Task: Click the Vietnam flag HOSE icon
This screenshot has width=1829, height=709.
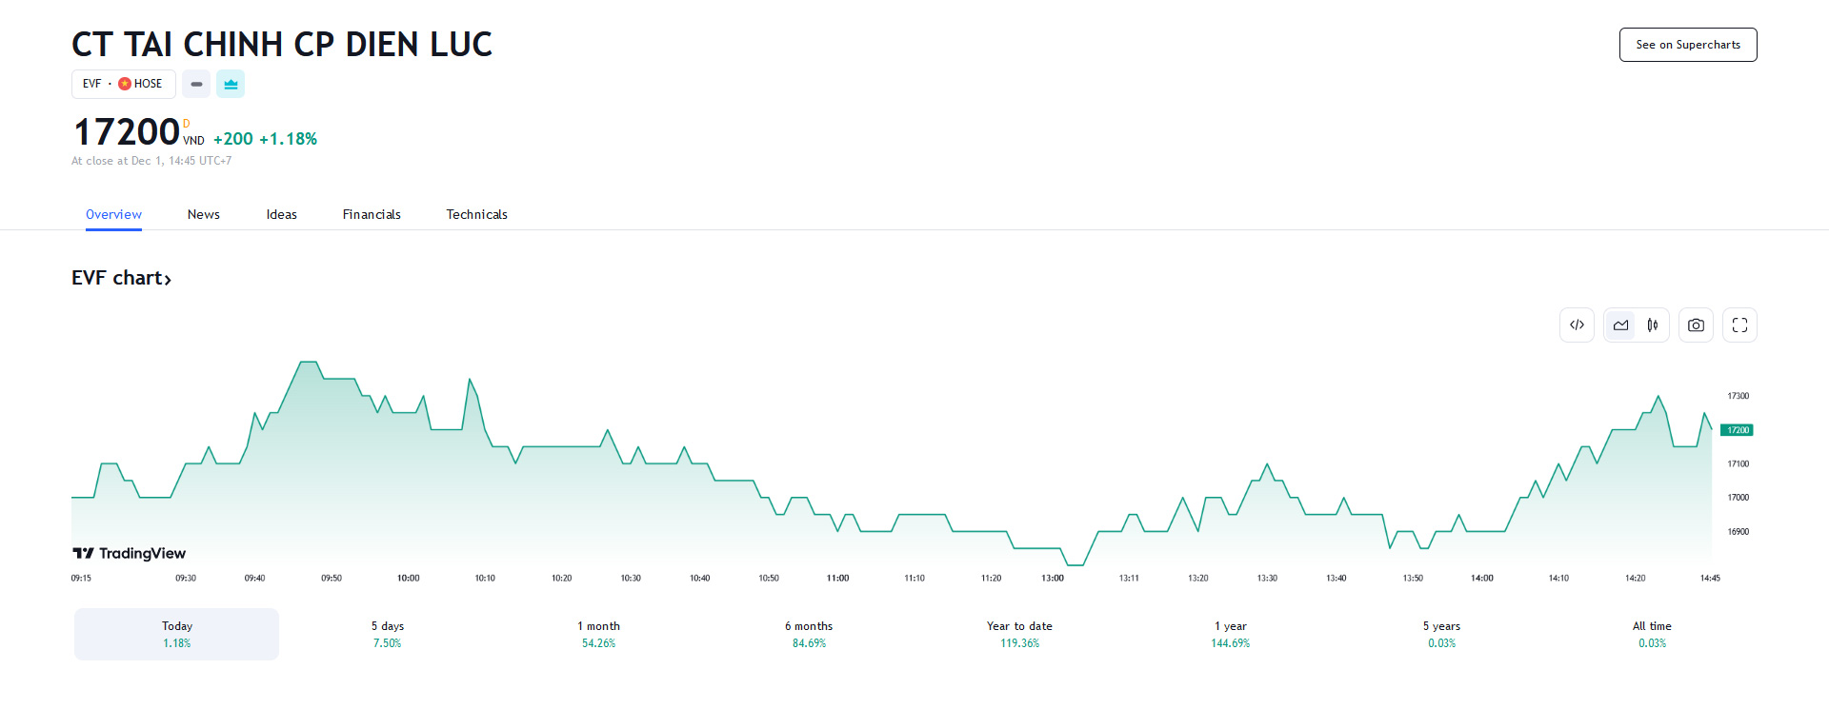Action: coord(125,84)
